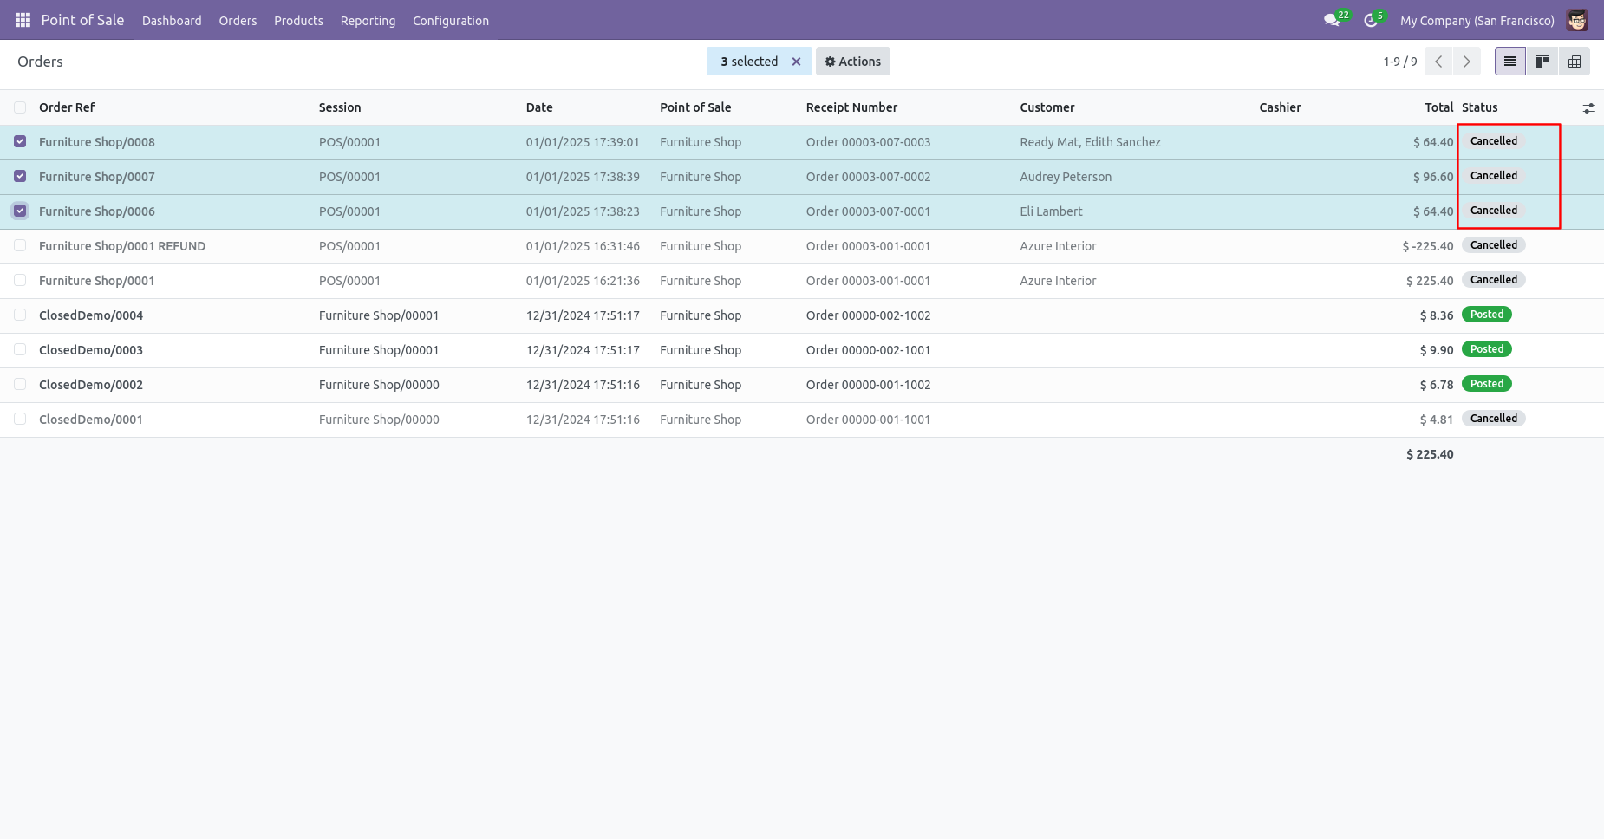Image resolution: width=1604 pixels, height=839 pixels.
Task: Go to the next page of orders
Action: (x=1467, y=62)
